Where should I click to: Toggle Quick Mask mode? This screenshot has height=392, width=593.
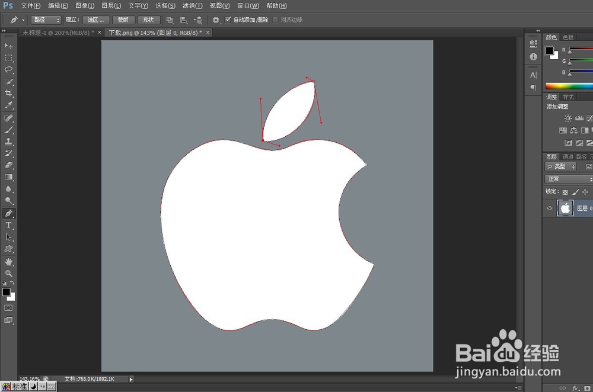tap(8, 308)
